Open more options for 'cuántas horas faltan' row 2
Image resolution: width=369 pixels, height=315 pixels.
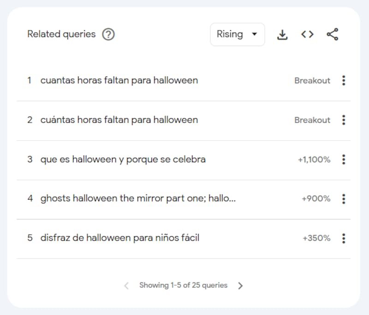pyautogui.click(x=344, y=120)
